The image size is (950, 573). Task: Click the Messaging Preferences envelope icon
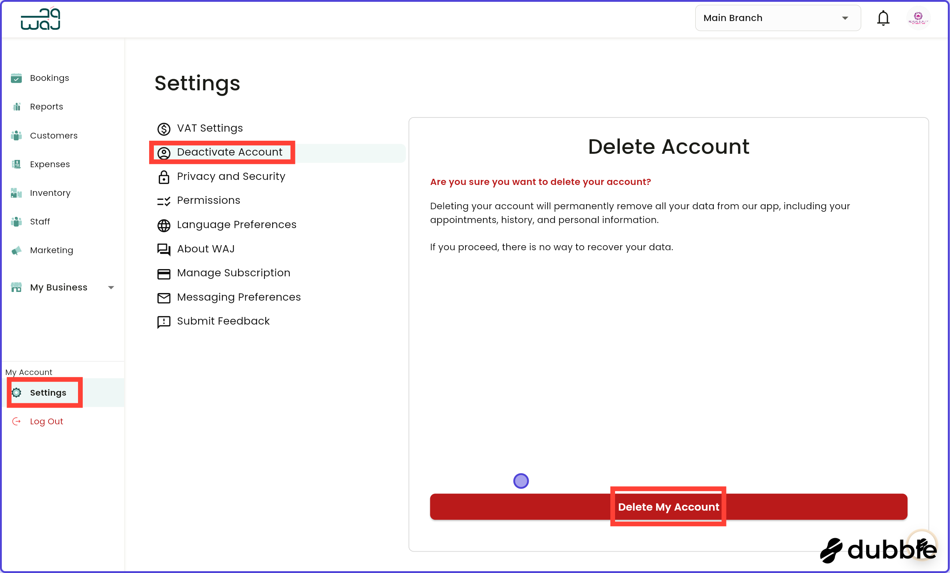point(163,298)
